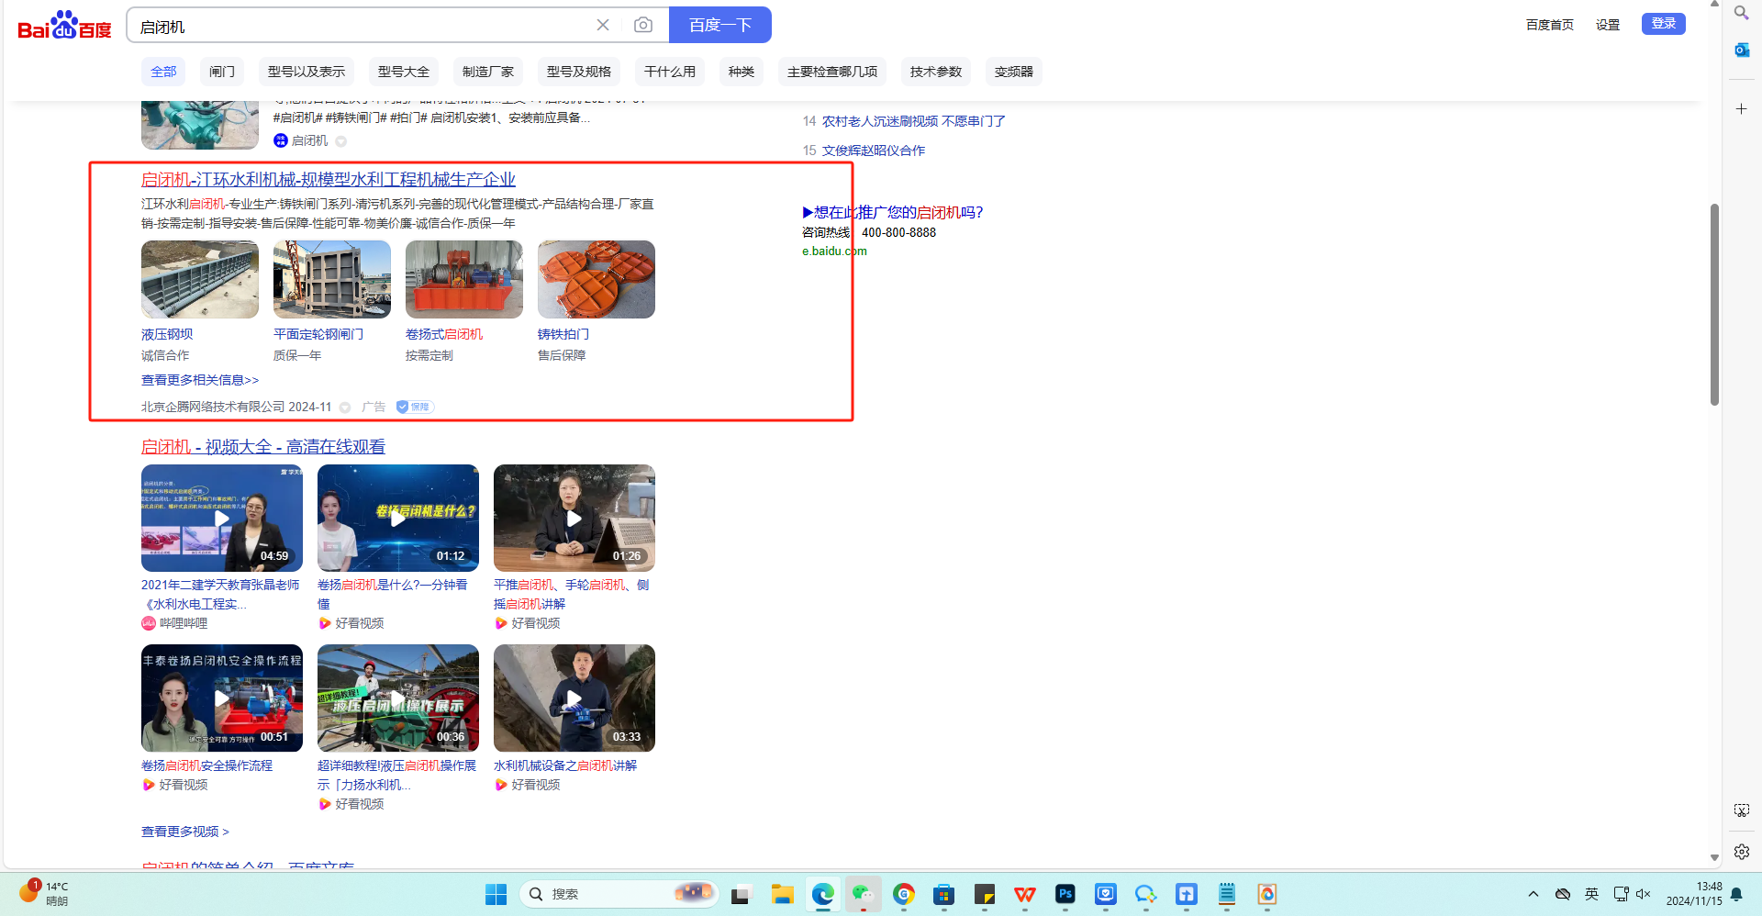1762x916 pixels.
Task: Play the 01:26 平推启闭机 video
Action: click(x=574, y=518)
